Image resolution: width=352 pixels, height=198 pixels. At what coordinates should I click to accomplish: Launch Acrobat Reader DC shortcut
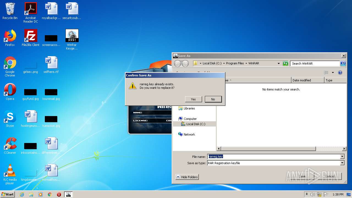(x=31, y=13)
